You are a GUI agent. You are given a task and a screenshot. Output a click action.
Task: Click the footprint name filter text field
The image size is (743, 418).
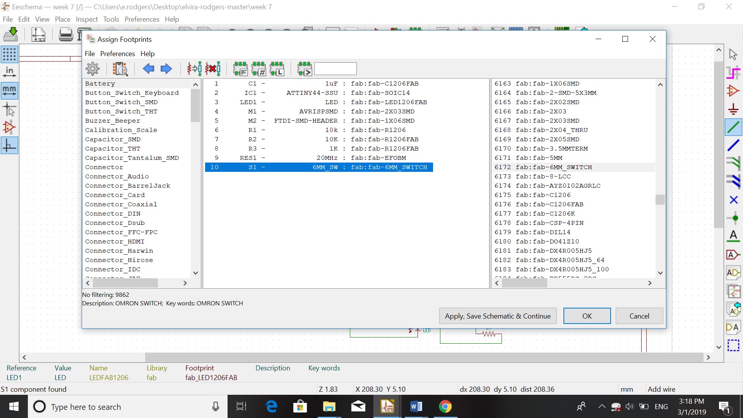335,69
